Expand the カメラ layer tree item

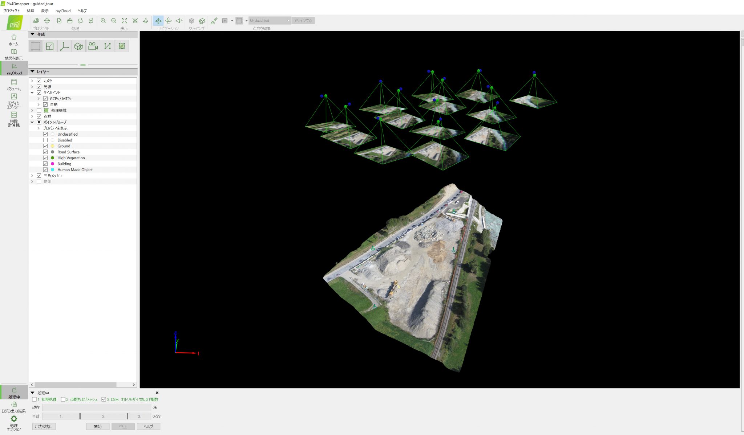[x=33, y=81]
